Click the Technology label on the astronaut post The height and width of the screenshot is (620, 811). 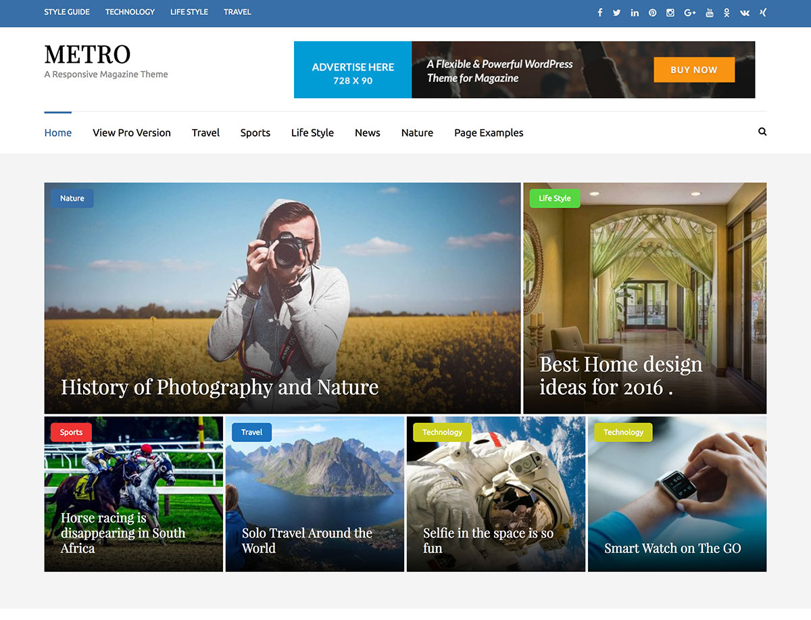coord(441,432)
